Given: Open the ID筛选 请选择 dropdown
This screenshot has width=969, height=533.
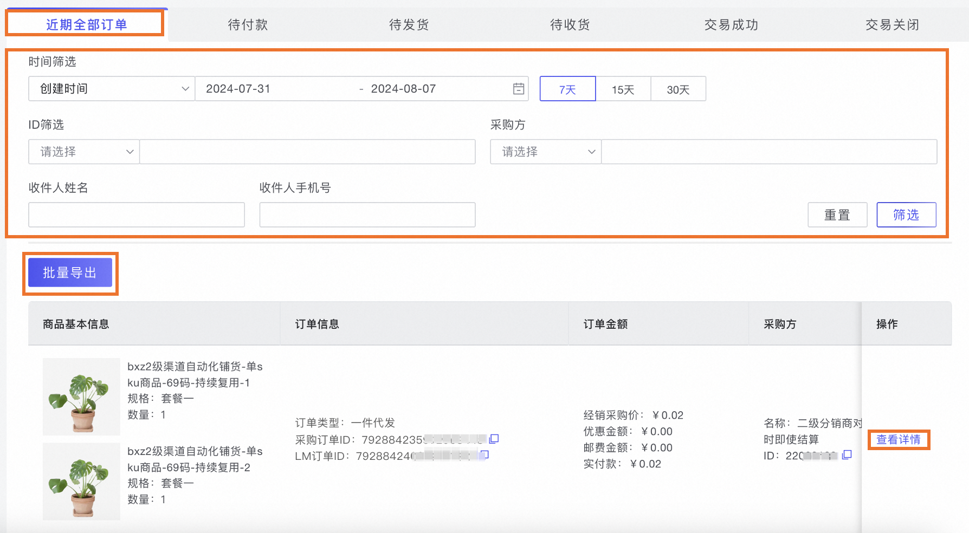Looking at the screenshot, I should tap(84, 152).
